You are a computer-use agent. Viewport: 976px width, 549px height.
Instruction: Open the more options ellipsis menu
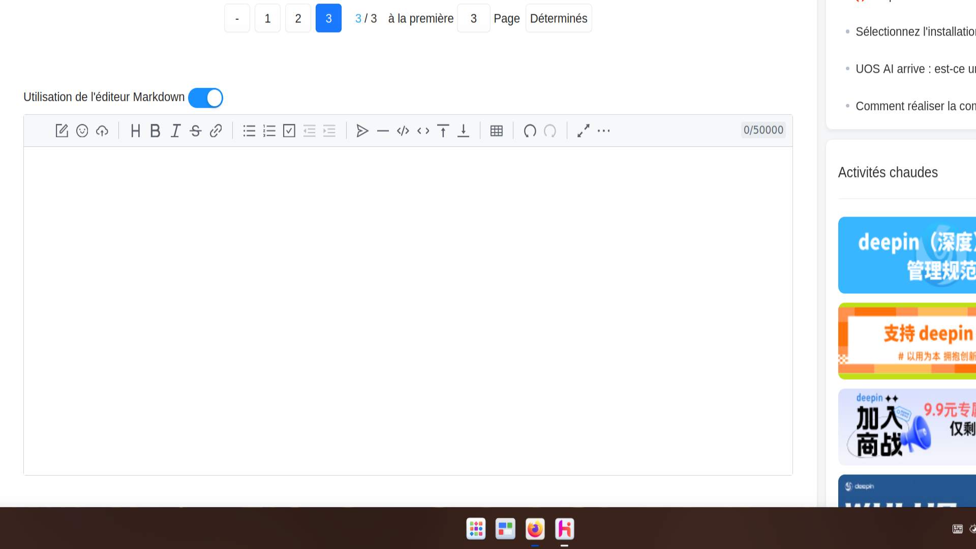(x=603, y=131)
